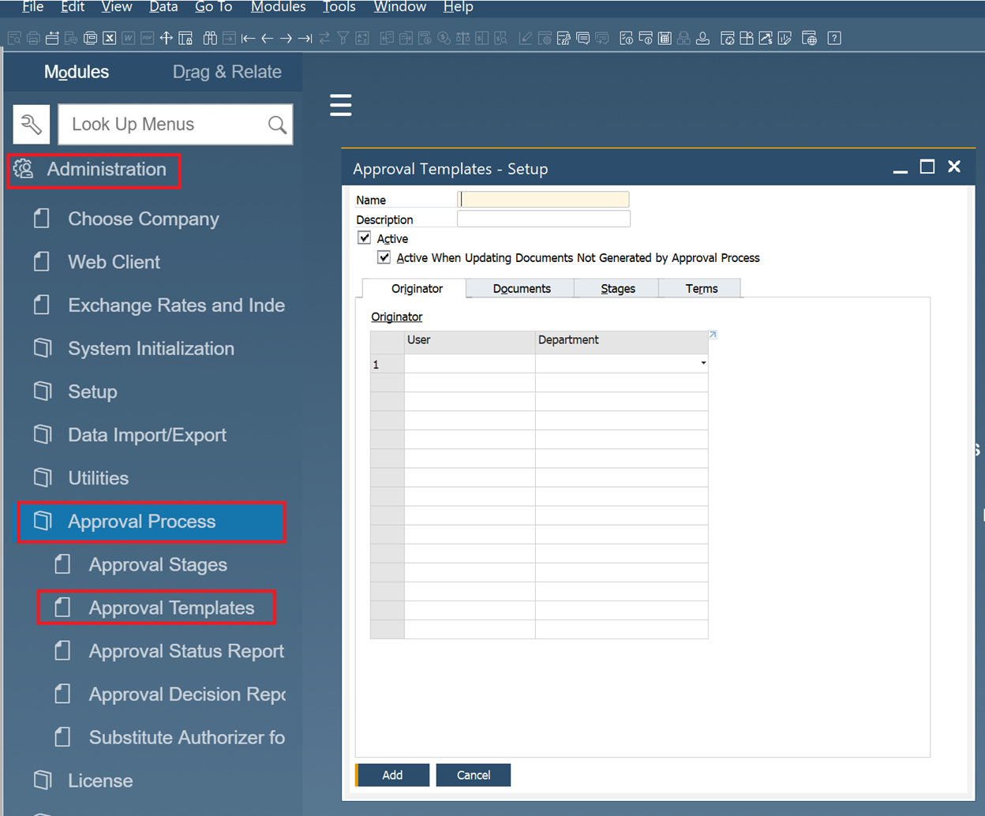The image size is (985, 816).
Task: Click the Sort Table A-Z toolbar icon
Action: 361,37
